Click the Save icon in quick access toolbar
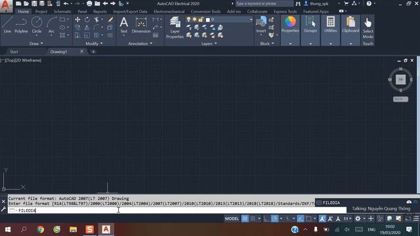 pyautogui.click(x=34, y=3)
